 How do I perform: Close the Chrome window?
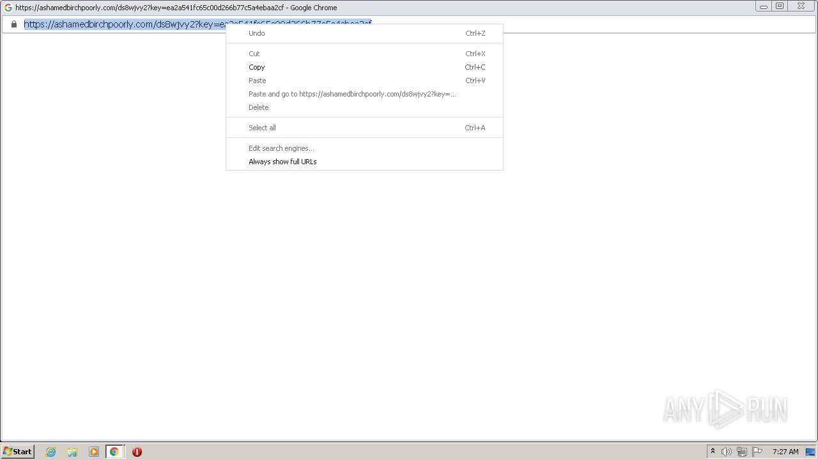(801, 6)
